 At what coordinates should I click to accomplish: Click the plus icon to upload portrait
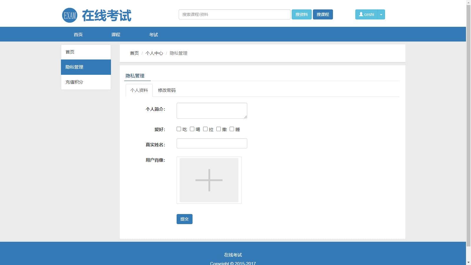[209, 180]
